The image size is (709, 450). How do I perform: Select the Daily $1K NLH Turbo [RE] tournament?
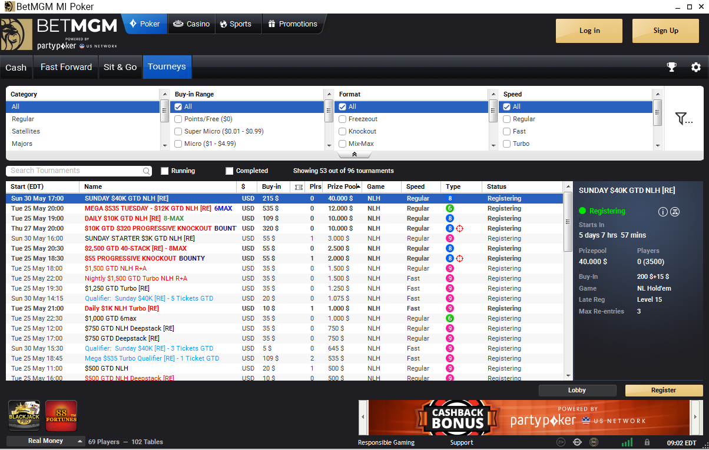point(285,308)
